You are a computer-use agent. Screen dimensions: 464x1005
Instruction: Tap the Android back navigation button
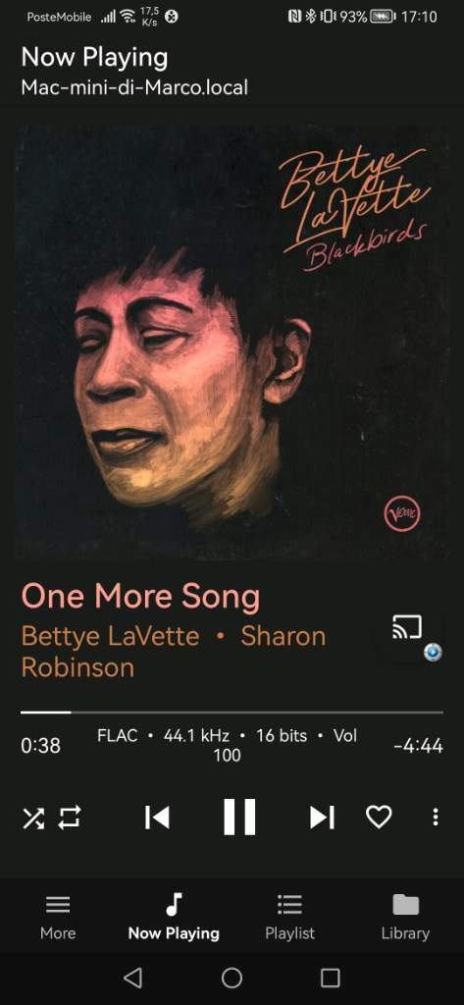coord(132,978)
